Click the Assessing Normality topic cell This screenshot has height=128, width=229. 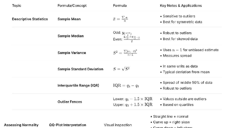click(x=21, y=125)
